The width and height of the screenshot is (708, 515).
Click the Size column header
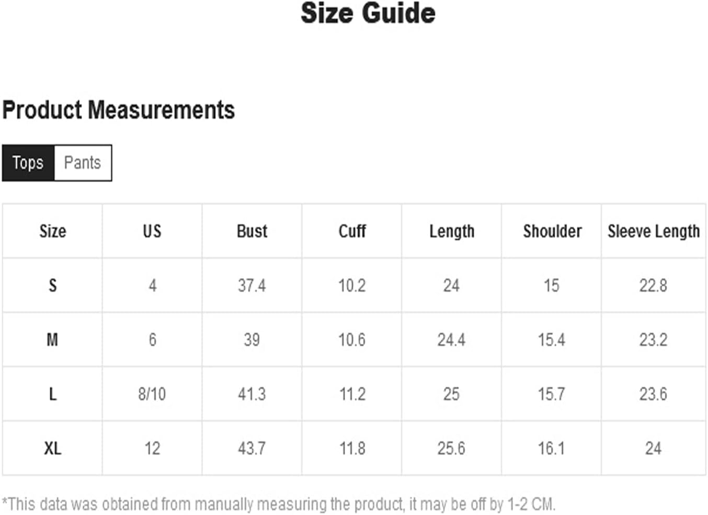52,231
